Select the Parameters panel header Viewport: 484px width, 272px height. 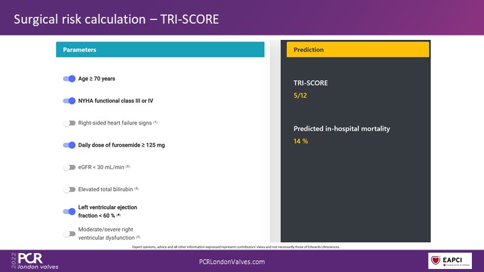[x=160, y=50]
